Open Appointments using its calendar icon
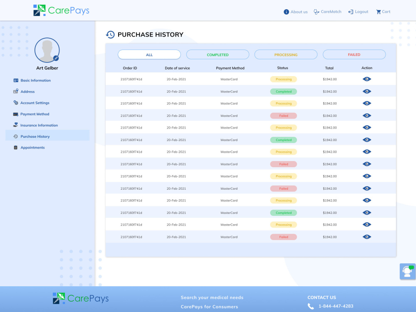 pyautogui.click(x=15, y=147)
